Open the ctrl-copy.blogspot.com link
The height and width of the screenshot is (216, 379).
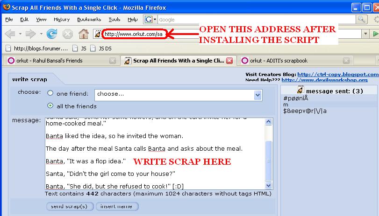[x=338, y=74]
